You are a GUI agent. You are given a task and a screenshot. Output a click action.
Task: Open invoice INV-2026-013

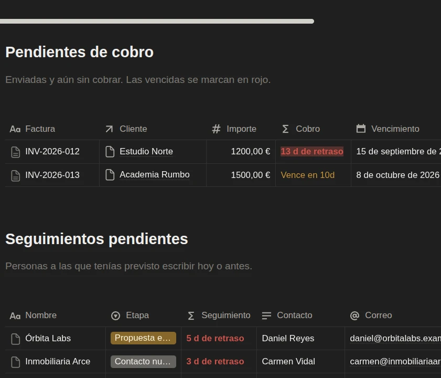[52, 175]
